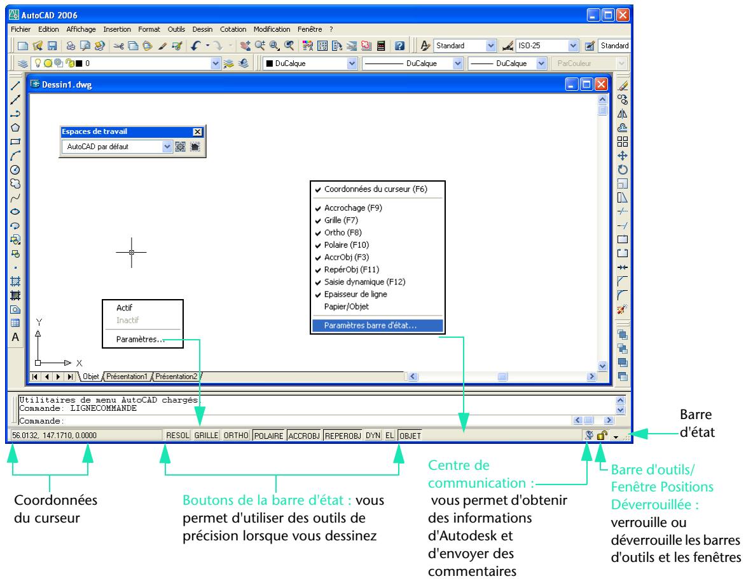Viewport: 746px width, 581px height.
Task: Select the Multiline Text tool A
Action: [15, 337]
